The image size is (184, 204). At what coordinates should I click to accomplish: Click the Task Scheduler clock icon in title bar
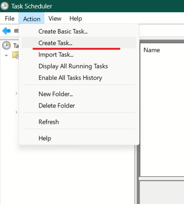click(x=5, y=6)
